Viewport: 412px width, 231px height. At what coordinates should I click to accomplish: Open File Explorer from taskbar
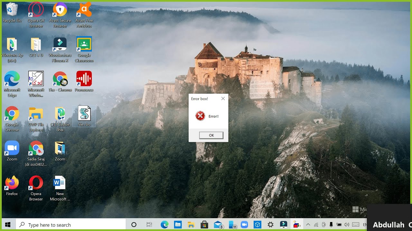tap(191, 225)
